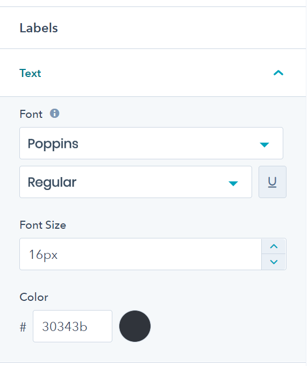Click the Font Size label

pos(43,225)
